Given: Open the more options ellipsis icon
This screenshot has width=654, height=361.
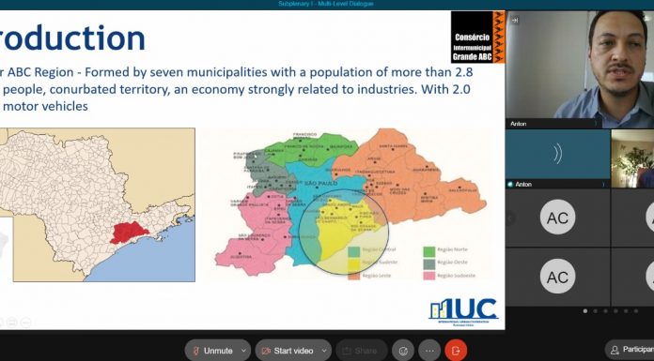Looking at the screenshot, I should [429, 351].
